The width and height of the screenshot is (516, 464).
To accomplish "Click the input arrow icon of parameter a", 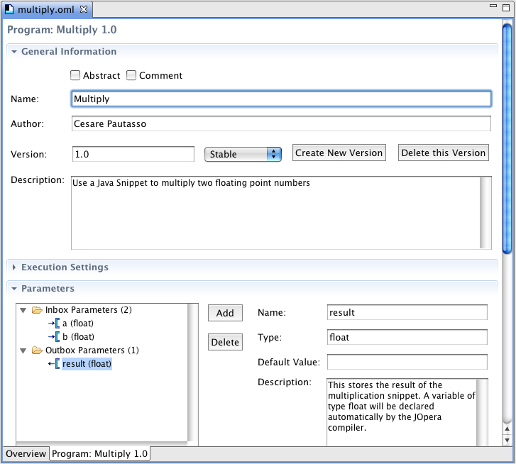I will pyautogui.click(x=54, y=324).
